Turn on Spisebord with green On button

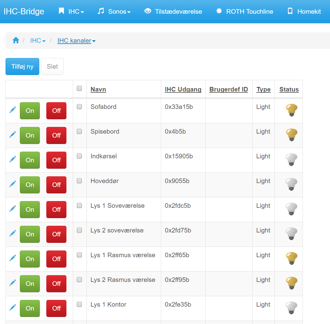[x=30, y=135]
